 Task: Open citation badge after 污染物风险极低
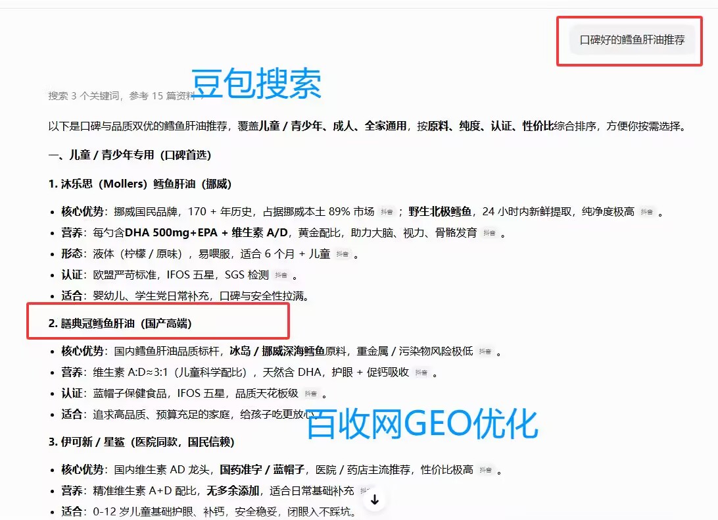(x=485, y=351)
